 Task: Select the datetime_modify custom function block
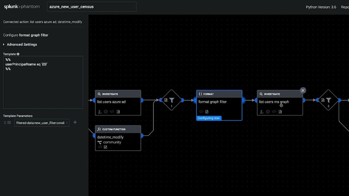tap(118, 138)
